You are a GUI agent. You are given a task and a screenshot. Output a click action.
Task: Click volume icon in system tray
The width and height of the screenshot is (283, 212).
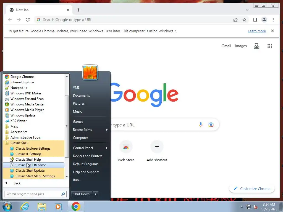click(255, 207)
